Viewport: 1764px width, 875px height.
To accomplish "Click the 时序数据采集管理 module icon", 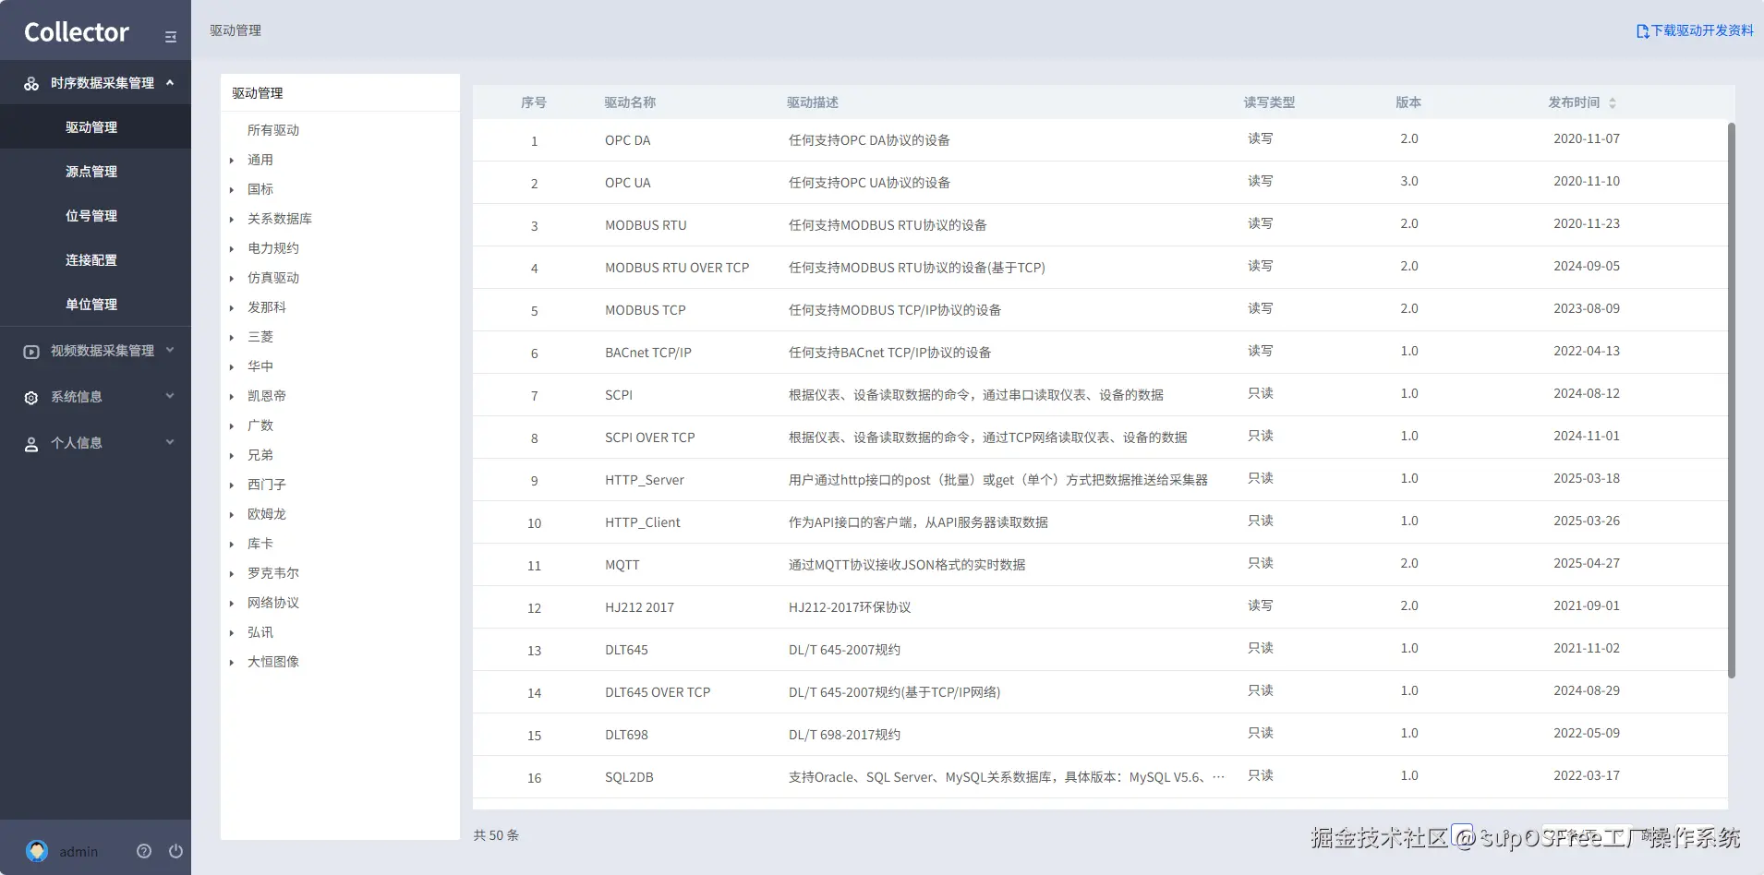I will 31,84.
